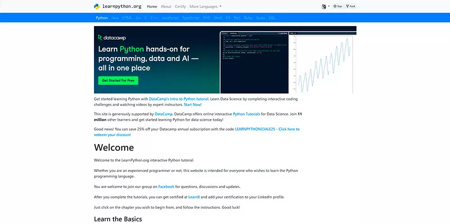Screen dimensions: 450x224
Task: Switch to the Perl tutorial tab
Action: tap(237, 18)
